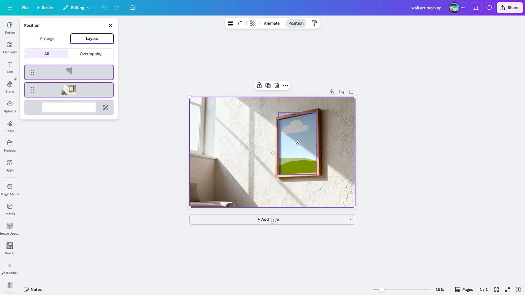Delete the selected element with trash icon
This screenshot has width=525, height=295.
pos(277,86)
